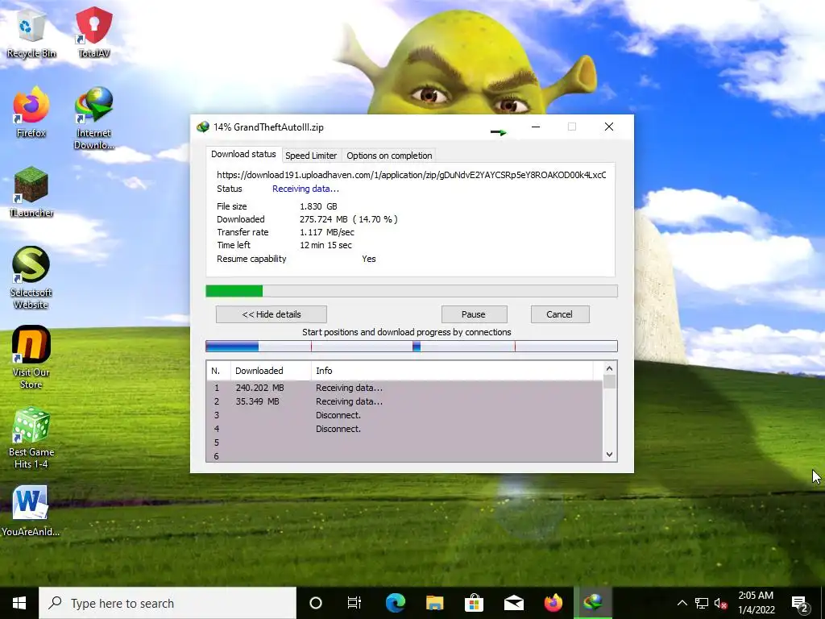Open the Visit Our Store shortcut
The height and width of the screenshot is (619, 825).
(31, 357)
